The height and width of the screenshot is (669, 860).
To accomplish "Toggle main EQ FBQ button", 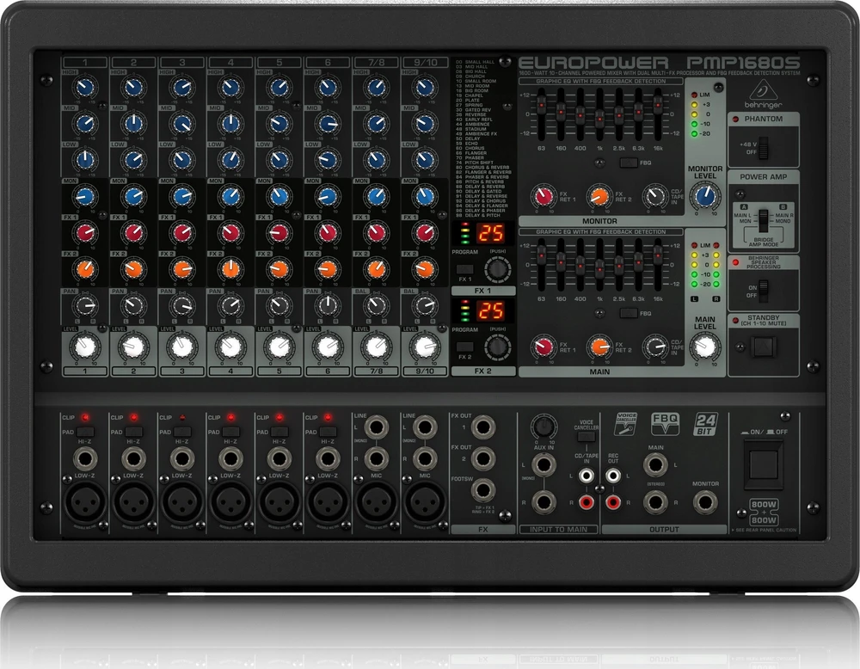I will [x=629, y=313].
